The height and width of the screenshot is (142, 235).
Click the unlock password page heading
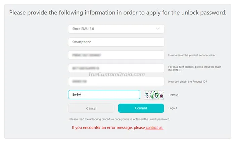(x=117, y=13)
